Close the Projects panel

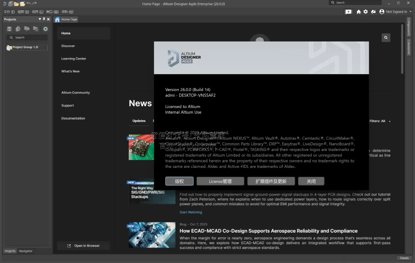[x=48, y=19]
